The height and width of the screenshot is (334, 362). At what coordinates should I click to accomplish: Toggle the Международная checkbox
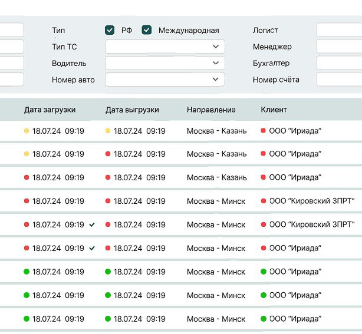(x=147, y=30)
